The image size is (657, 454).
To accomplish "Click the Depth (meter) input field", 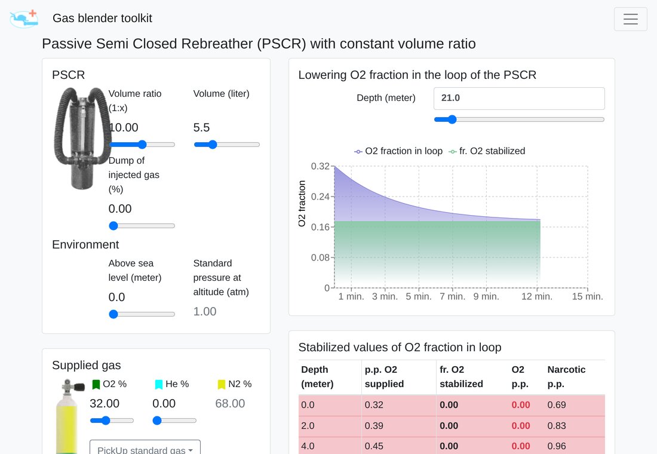I will (519, 98).
